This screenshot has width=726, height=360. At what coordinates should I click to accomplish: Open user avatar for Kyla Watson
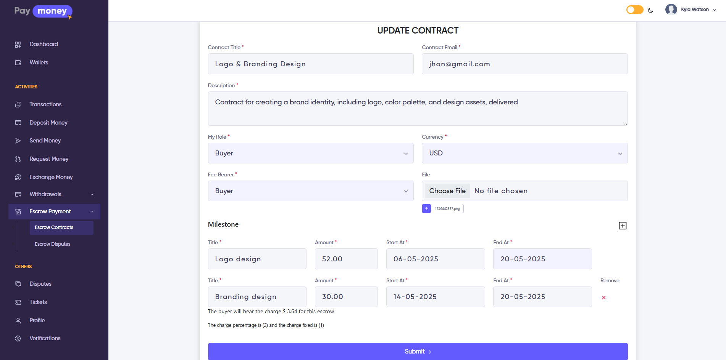pyautogui.click(x=671, y=10)
